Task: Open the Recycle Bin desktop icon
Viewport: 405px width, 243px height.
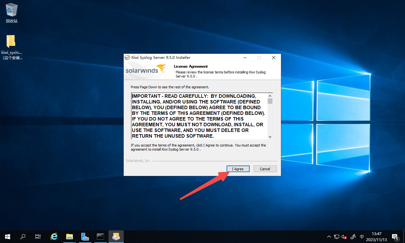Action: (12, 13)
